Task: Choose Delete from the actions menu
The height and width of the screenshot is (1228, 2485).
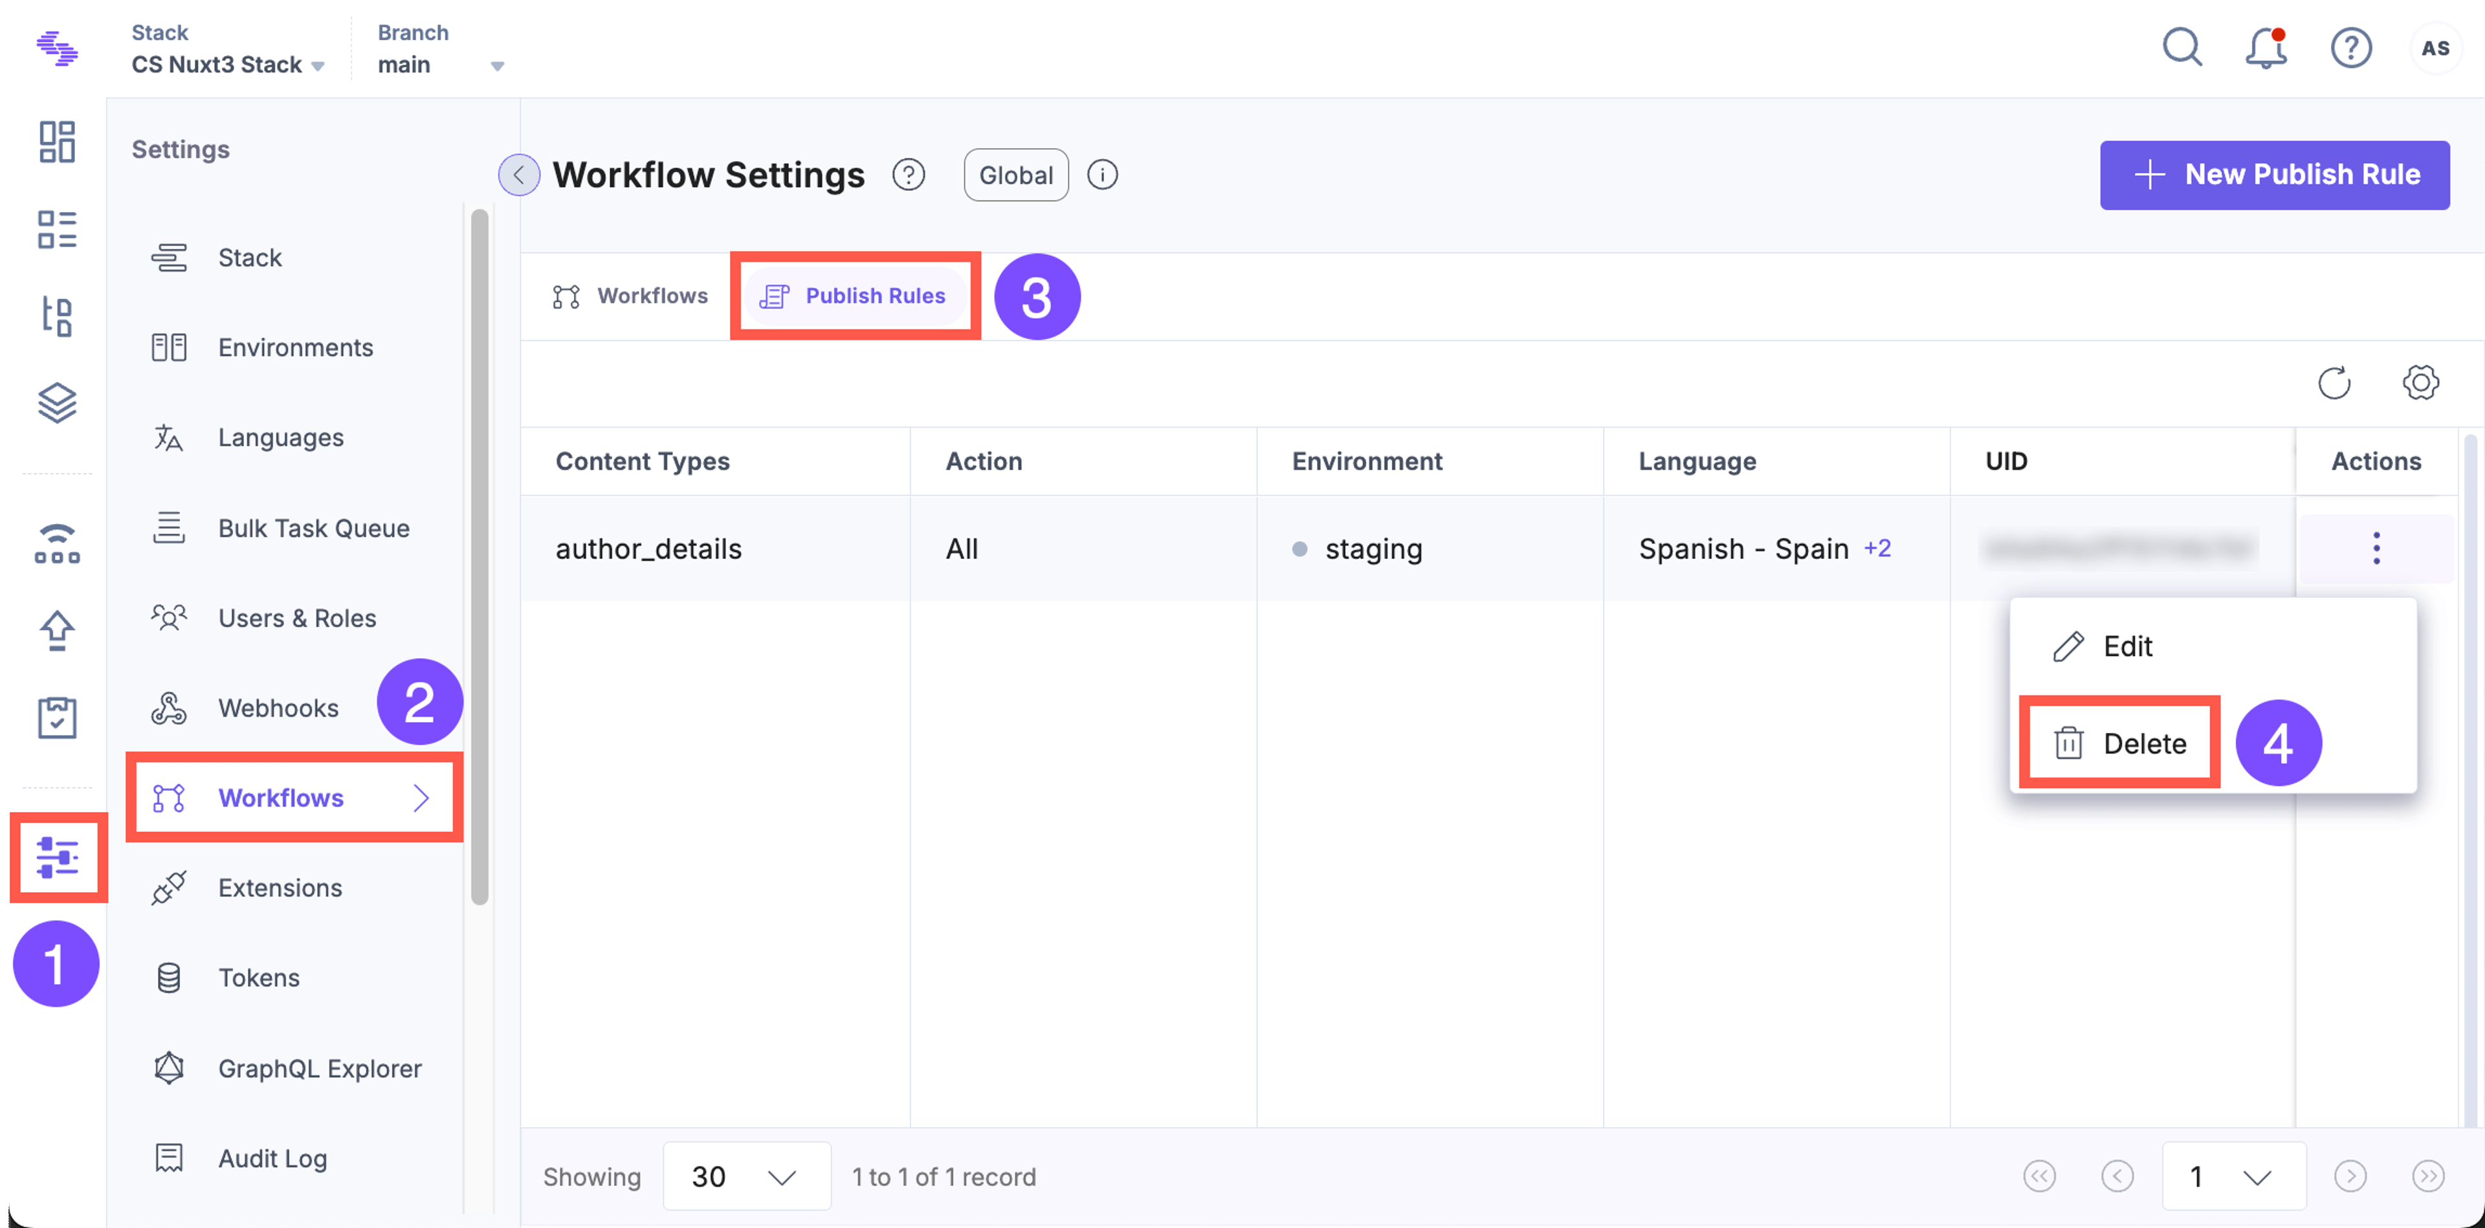Action: tap(2121, 744)
